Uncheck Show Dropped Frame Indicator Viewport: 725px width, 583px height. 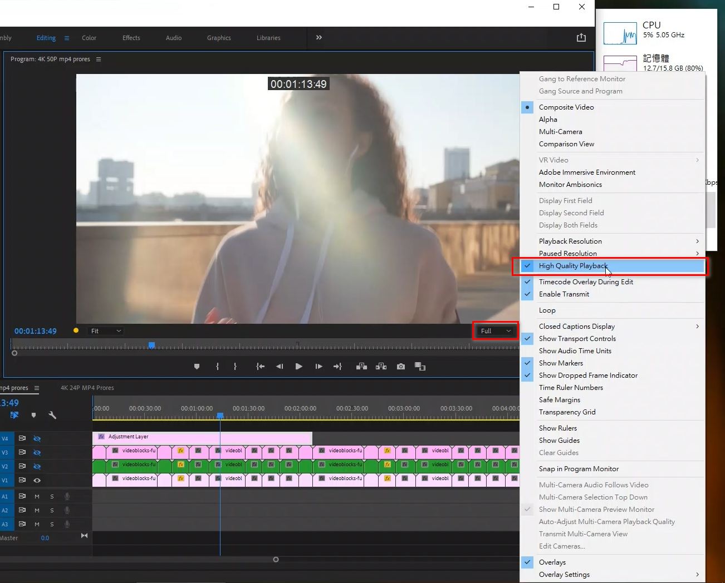pyautogui.click(x=613, y=376)
